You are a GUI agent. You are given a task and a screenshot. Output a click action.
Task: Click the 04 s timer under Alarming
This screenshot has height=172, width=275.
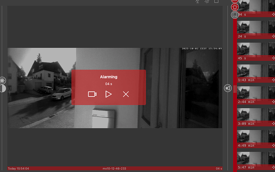pos(108,84)
